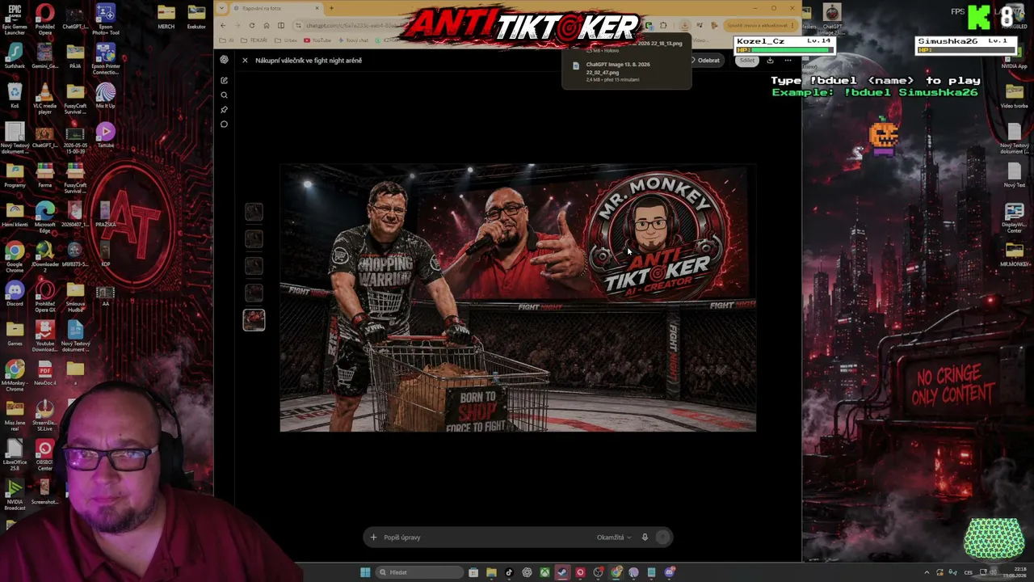
Task: Open TikTok from the taskbar
Action: pos(509,572)
